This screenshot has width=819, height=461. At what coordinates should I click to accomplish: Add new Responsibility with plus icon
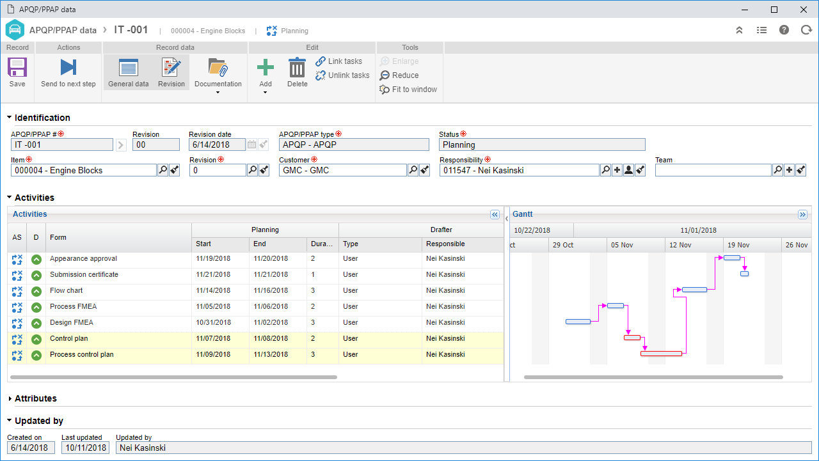pos(617,170)
